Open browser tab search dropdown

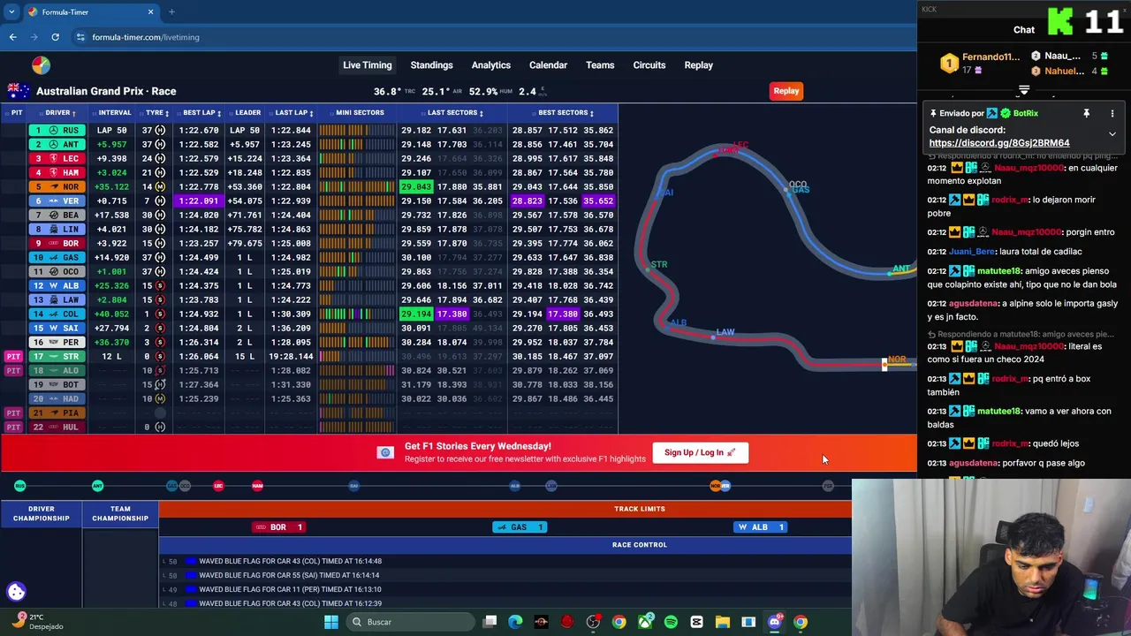[11, 12]
